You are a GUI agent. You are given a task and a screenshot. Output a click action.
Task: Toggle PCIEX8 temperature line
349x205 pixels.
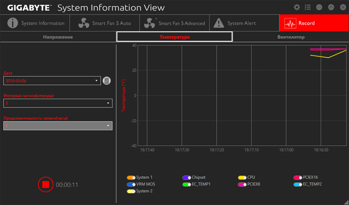242,185
